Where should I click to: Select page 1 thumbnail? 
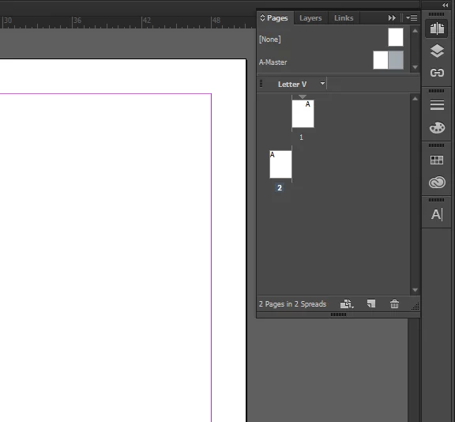point(303,114)
